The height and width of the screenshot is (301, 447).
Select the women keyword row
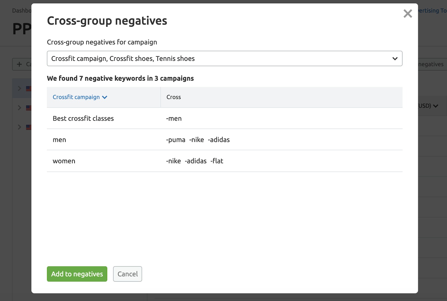[64, 161]
